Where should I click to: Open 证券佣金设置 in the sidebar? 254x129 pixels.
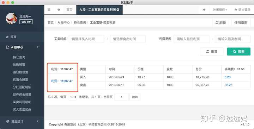[x=22, y=95]
